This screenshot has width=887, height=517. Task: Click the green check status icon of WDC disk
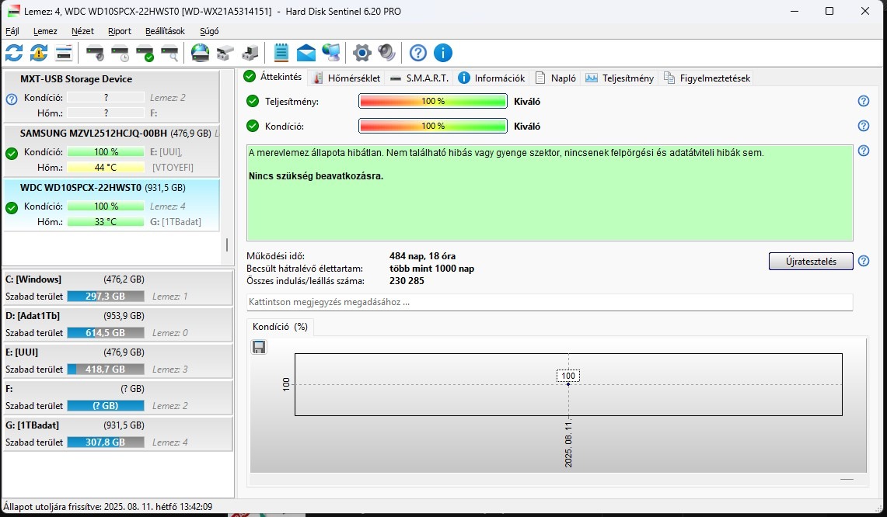pyautogui.click(x=12, y=208)
